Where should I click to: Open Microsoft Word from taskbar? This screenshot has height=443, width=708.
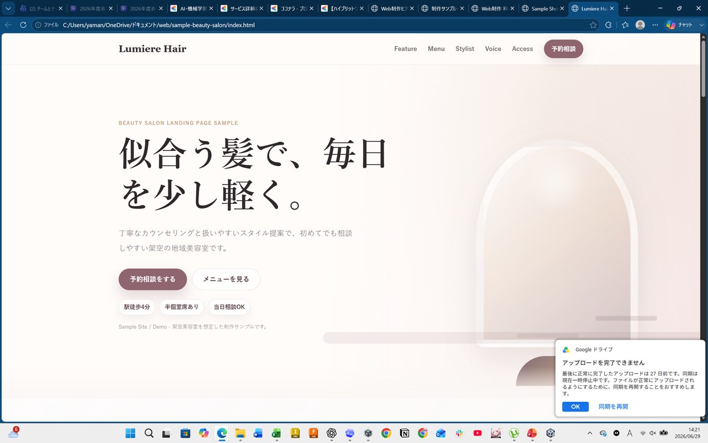click(258, 433)
